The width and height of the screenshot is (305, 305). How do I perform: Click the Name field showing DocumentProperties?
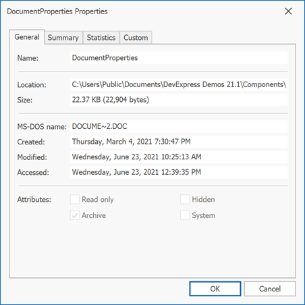coord(179,58)
